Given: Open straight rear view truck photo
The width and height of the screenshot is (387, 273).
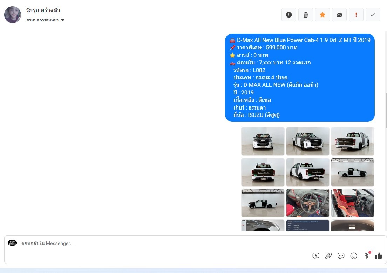Looking at the screenshot, I should click(x=263, y=172).
